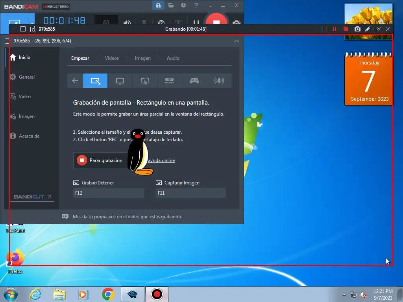Collapse the 970x585 region info panel chevron
Viewport: 403px width, 302px height.
(236, 41)
